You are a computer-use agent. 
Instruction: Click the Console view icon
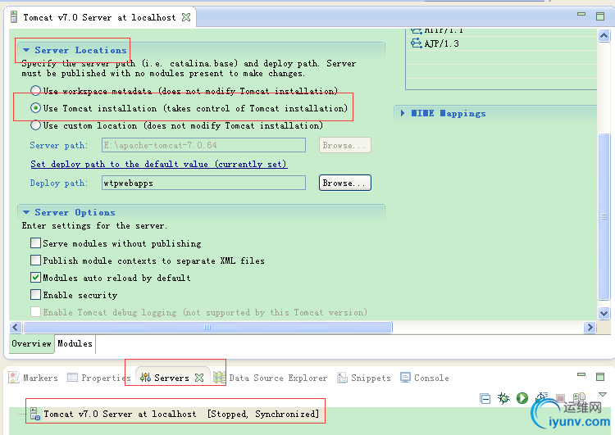pyautogui.click(x=405, y=377)
